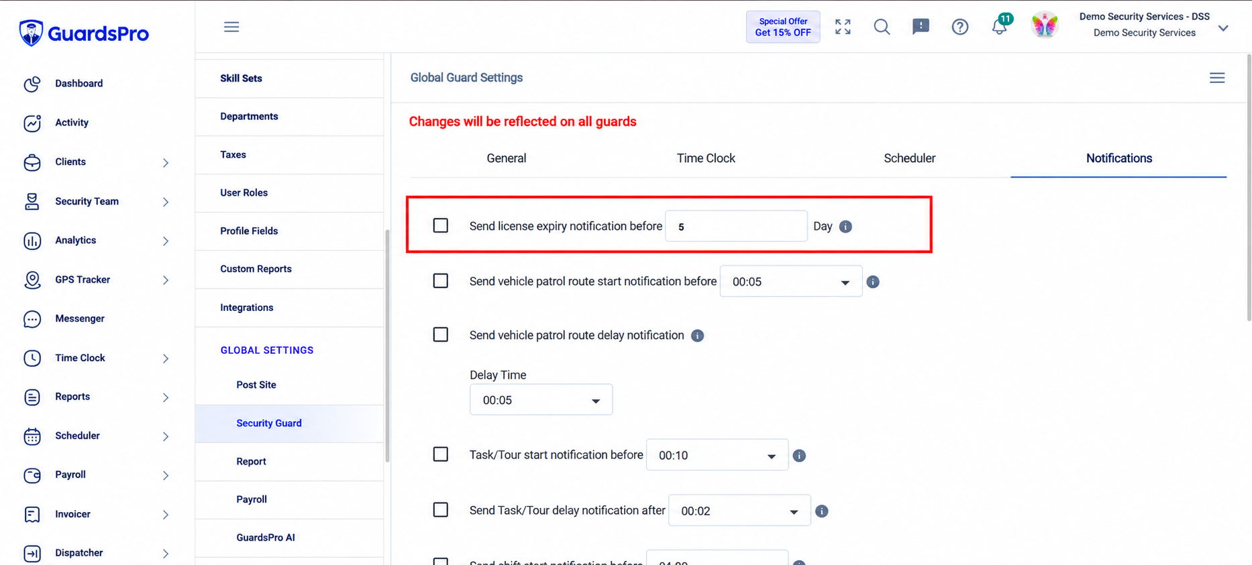Click the Security Team icon
1252x565 pixels.
[x=32, y=201]
